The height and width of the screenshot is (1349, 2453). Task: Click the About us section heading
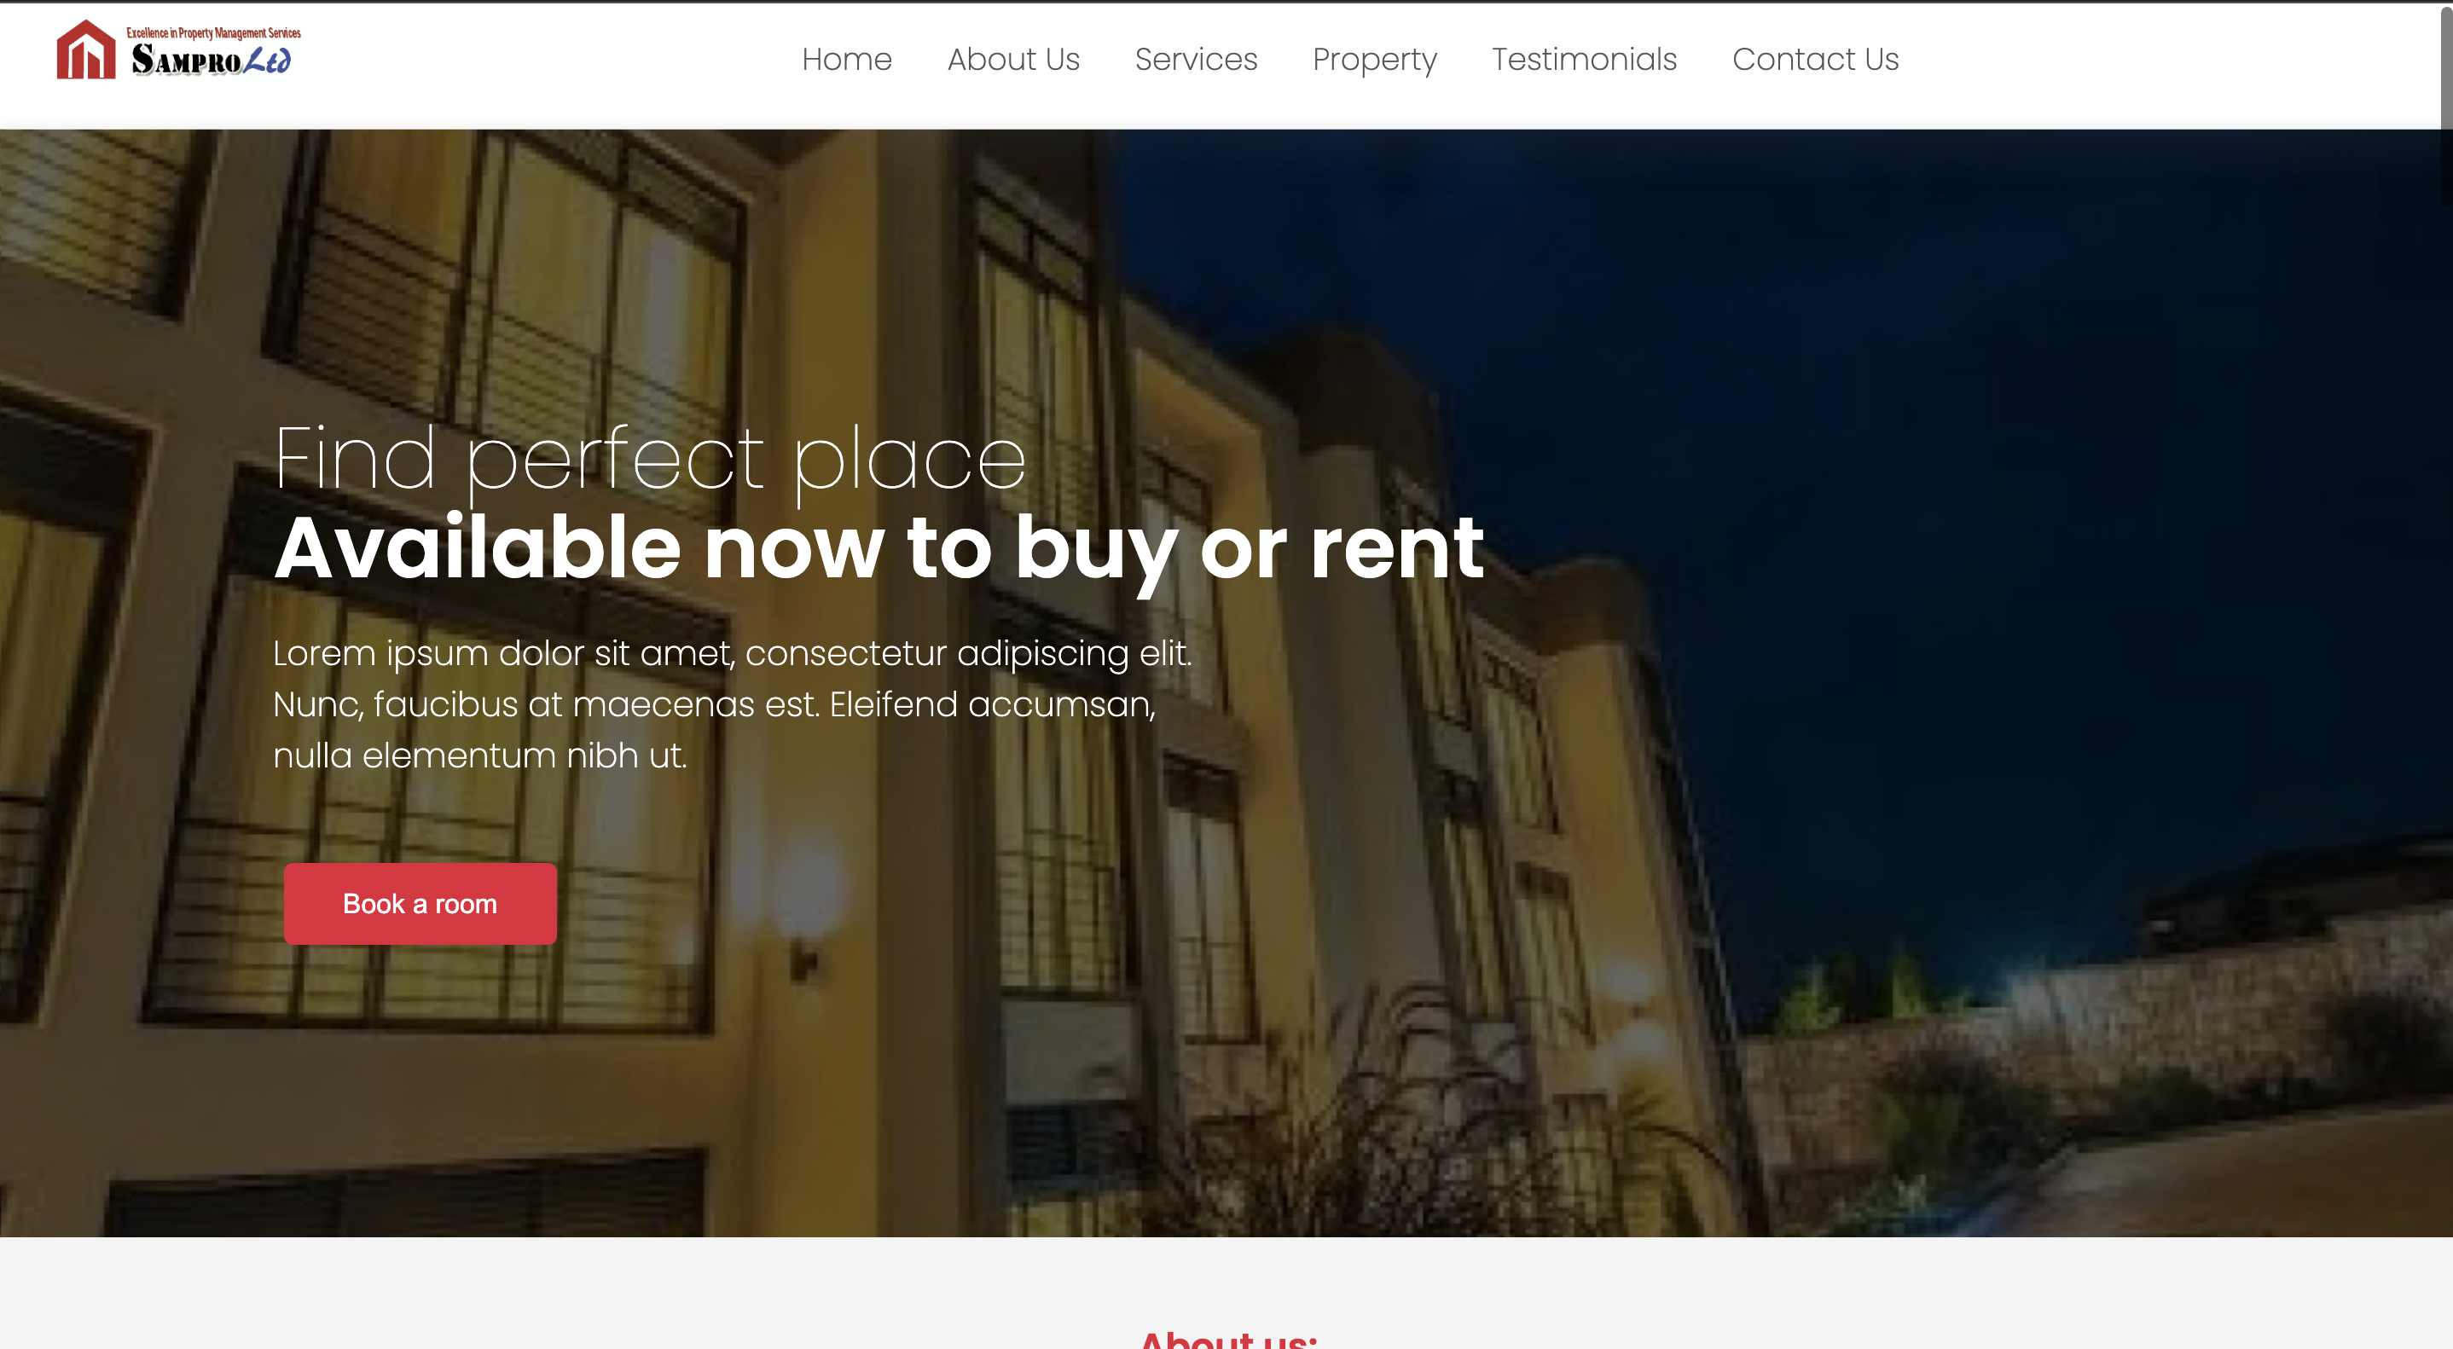click(x=1227, y=1338)
